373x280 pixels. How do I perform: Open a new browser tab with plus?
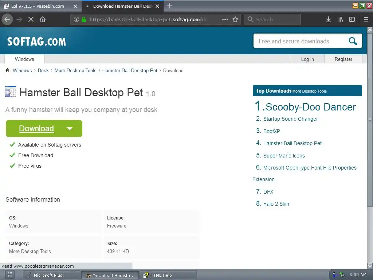pyautogui.click(x=170, y=6)
